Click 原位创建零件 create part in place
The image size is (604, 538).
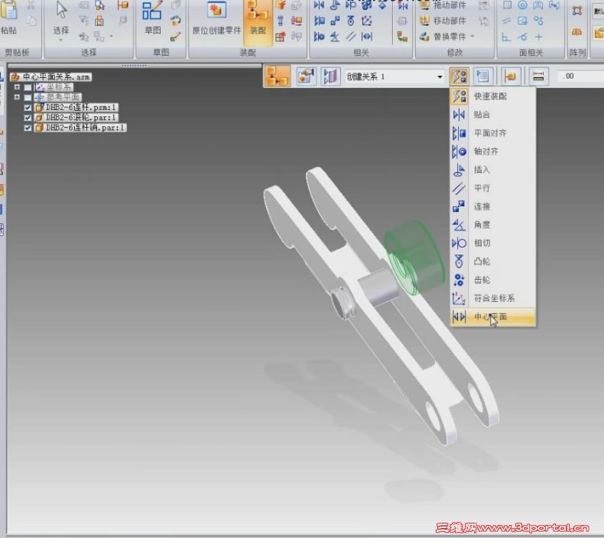(216, 18)
